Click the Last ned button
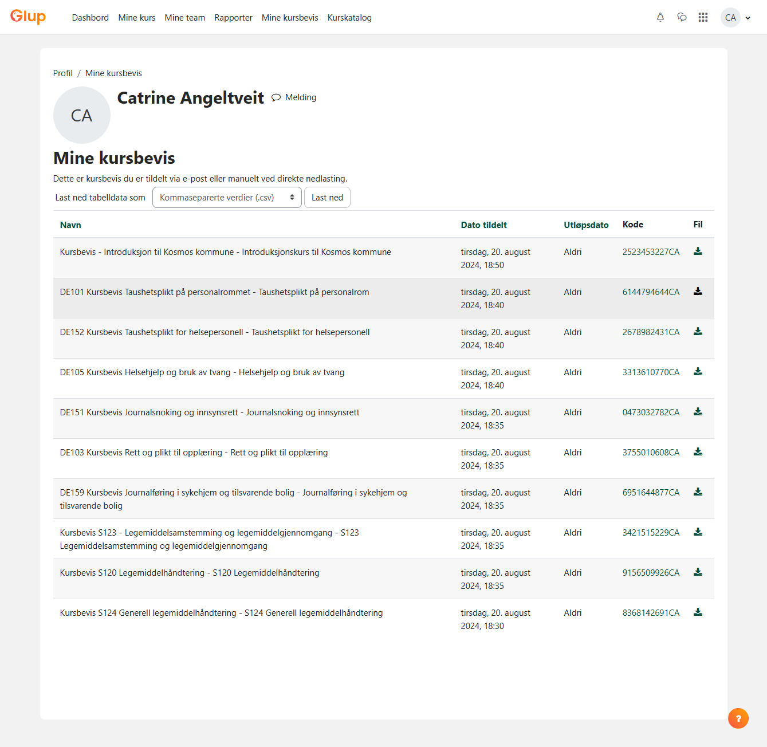Image resolution: width=767 pixels, height=747 pixels. point(327,198)
